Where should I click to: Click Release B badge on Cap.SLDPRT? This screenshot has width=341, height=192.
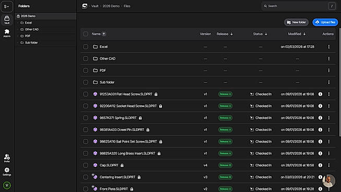coord(225,165)
